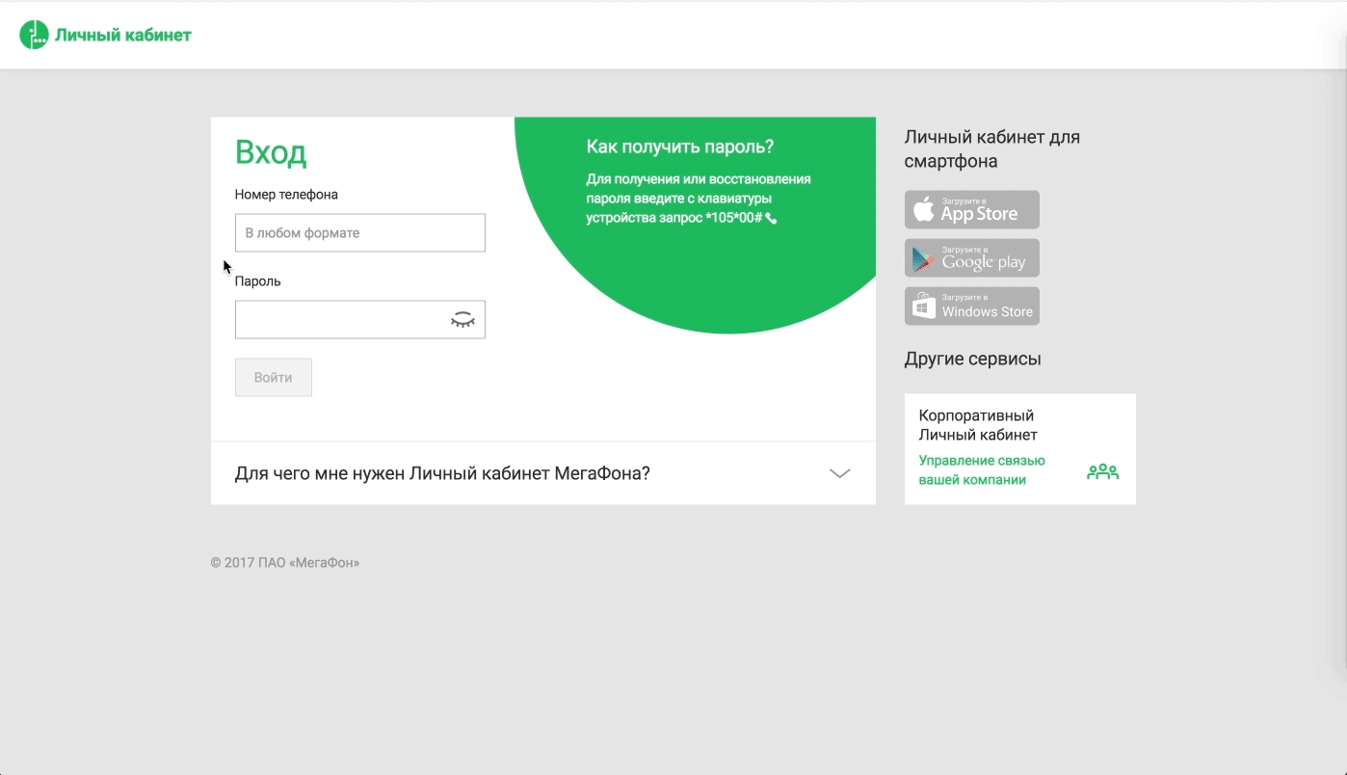The width and height of the screenshot is (1347, 775).
Task: Focus the Номер телефона input field
Action: coord(360,232)
